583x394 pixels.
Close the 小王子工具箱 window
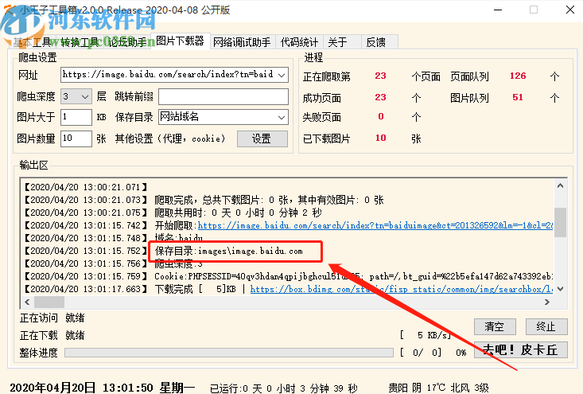click(570, 10)
